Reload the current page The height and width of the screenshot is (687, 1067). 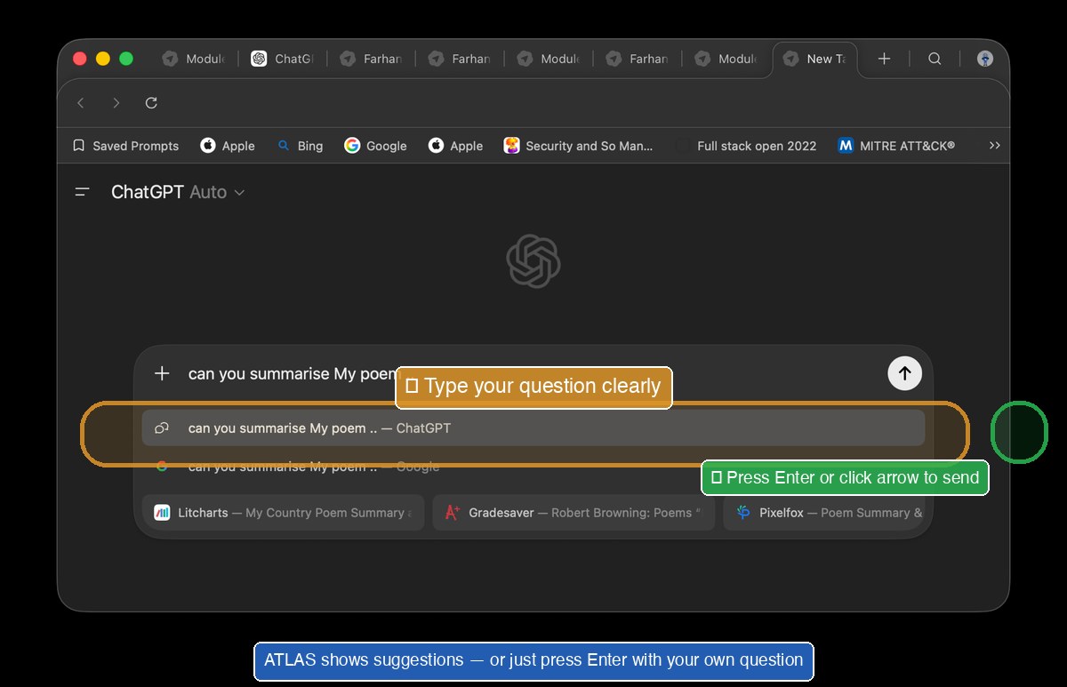pyautogui.click(x=151, y=103)
